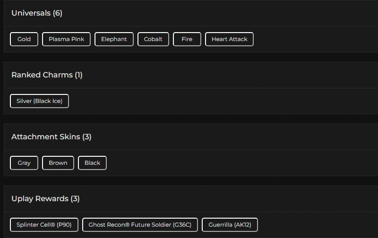Click the (6) count beside Universals
Image resolution: width=378 pixels, height=238 pixels.
pos(58,13)
